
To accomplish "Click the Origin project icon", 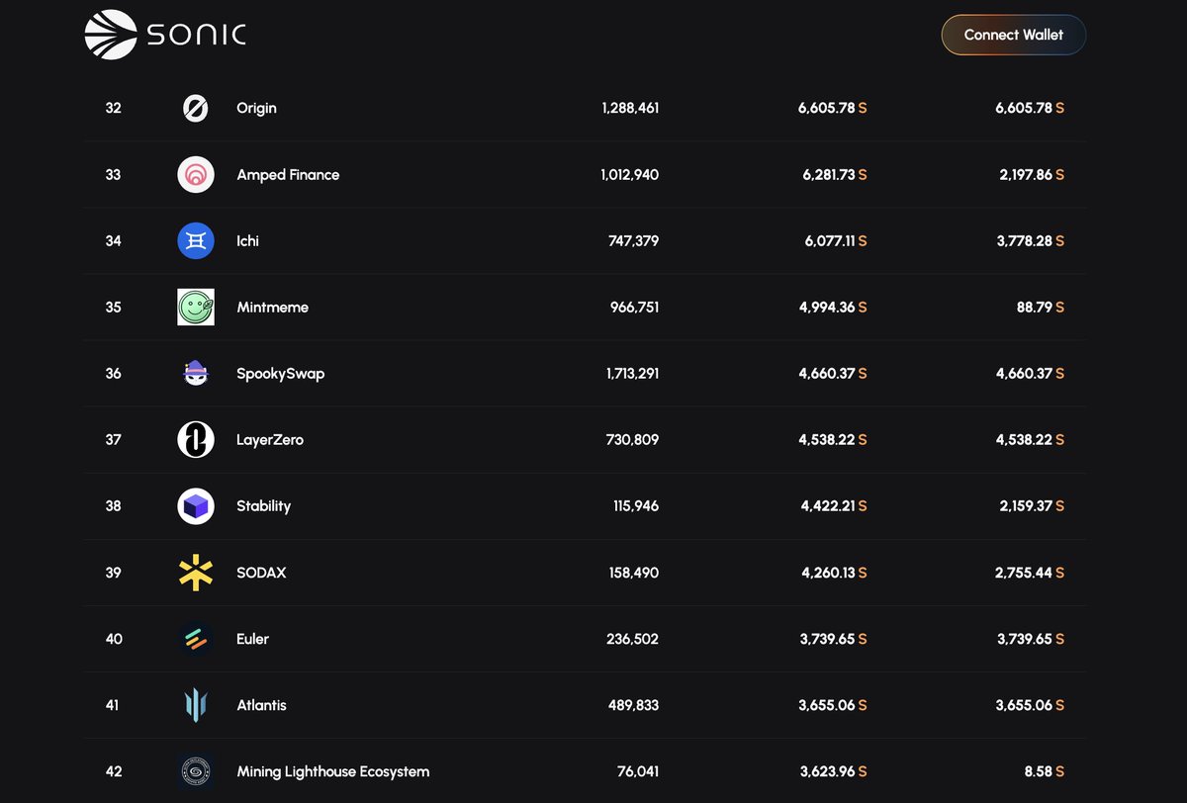I will [x=196, y=108].
